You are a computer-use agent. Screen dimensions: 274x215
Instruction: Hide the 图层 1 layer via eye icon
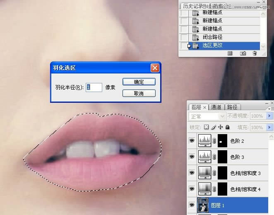pyautogui.click(x=192, y=205)
